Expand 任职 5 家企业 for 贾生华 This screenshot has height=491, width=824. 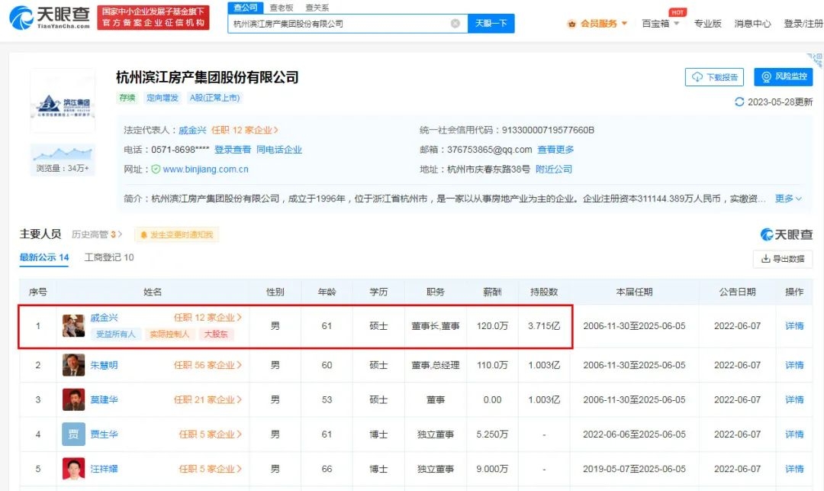211,434
